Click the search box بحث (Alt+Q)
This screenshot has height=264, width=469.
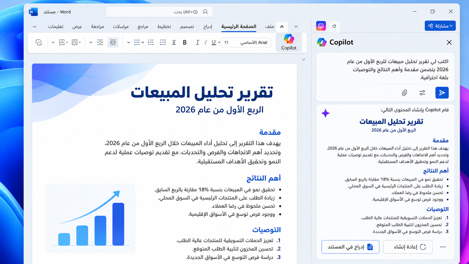(x=159, y=12)
